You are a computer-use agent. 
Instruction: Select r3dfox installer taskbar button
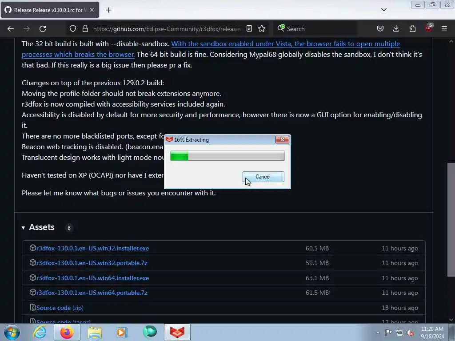tap(177, 332)
